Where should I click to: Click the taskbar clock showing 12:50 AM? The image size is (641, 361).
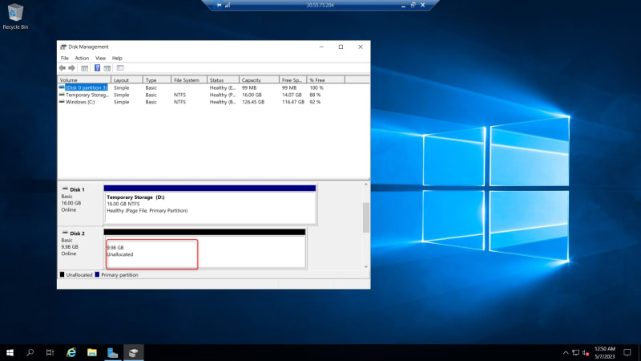pyautogui.click(x=605, y=352)
